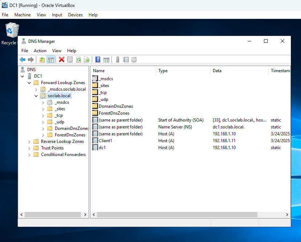Click the Back arrow toolbar icon
Image resolution: width=301 pixels, height=242 pixels.
[x=23, y=60]
